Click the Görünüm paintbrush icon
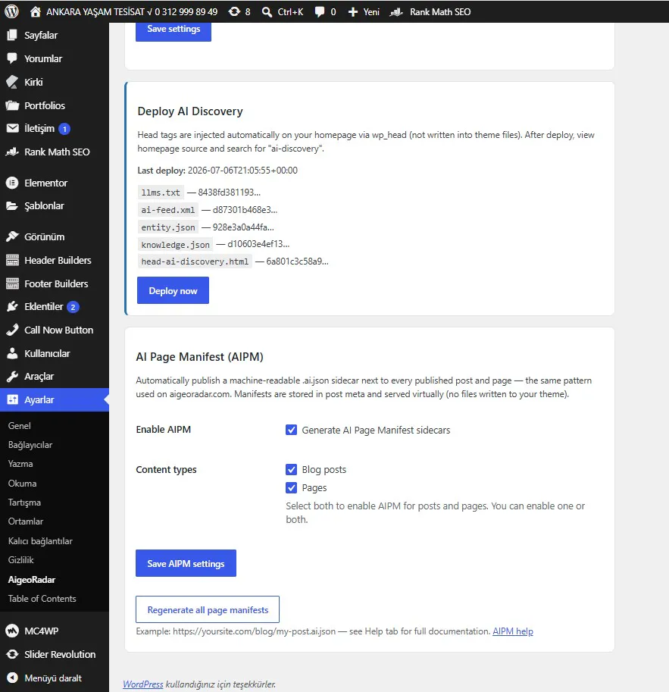 pyautogui.click(x=12, y=236)
